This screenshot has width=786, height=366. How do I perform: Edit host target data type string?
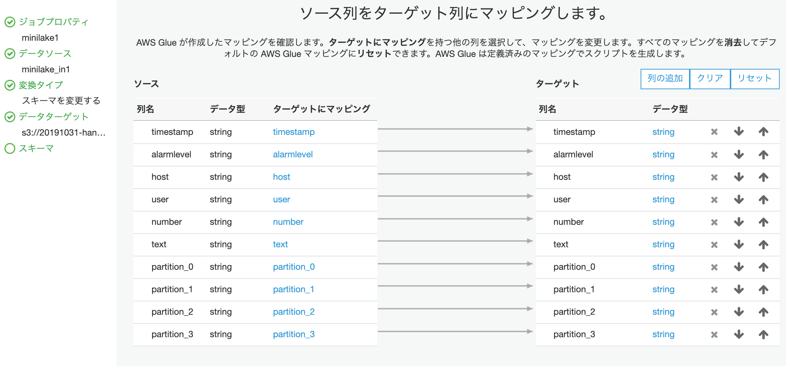tap(663, 177)
